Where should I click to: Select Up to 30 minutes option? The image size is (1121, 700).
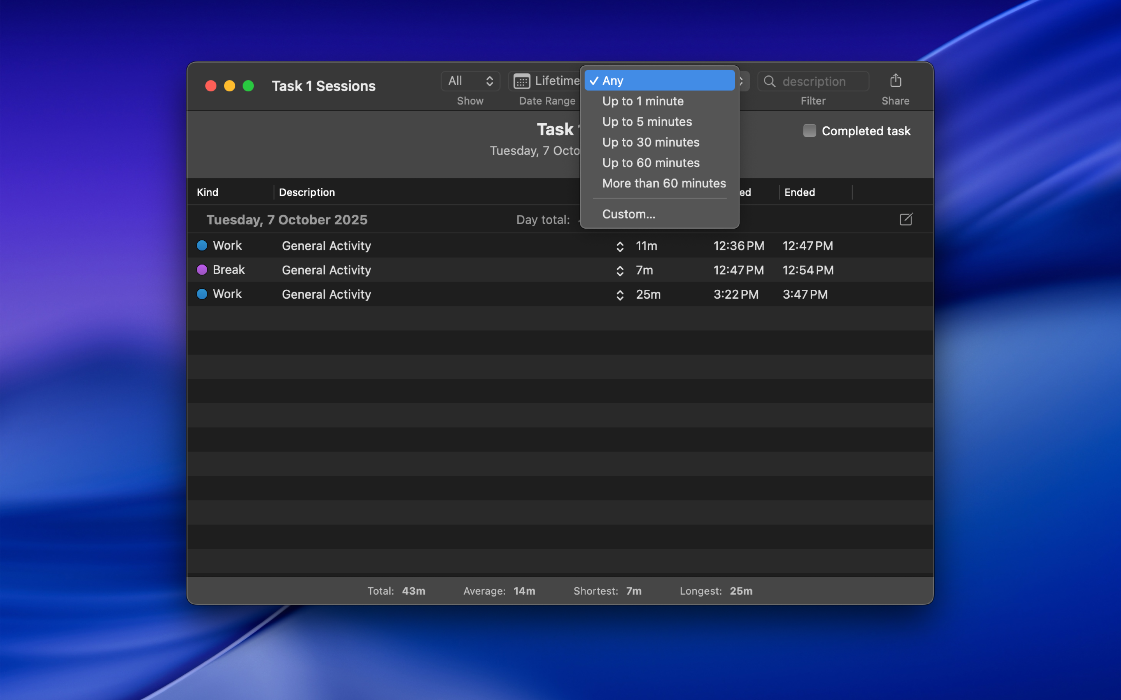[650, 142]
